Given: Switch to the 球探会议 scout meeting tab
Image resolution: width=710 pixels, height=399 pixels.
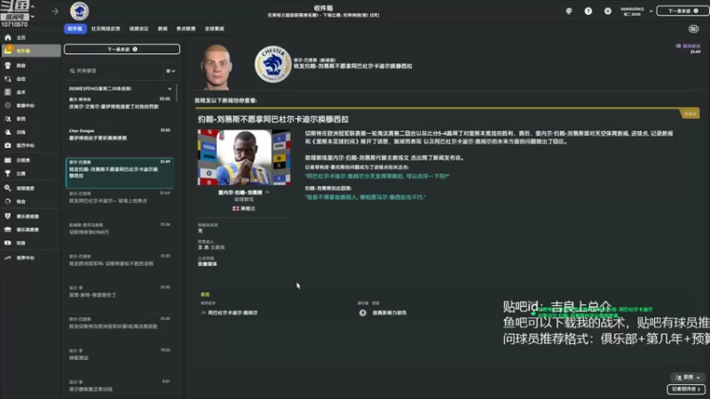Looking at the screenshot, I should (138, 28).
